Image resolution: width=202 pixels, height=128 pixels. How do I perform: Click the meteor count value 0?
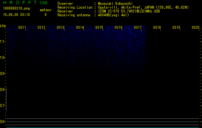pyautogui.click(x=46, y=15)
